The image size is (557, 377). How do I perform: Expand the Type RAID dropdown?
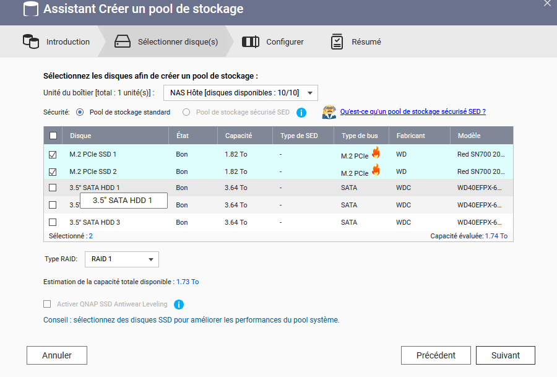coord(121,259)
